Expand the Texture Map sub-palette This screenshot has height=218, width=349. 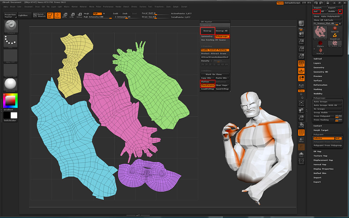point(320,156)
